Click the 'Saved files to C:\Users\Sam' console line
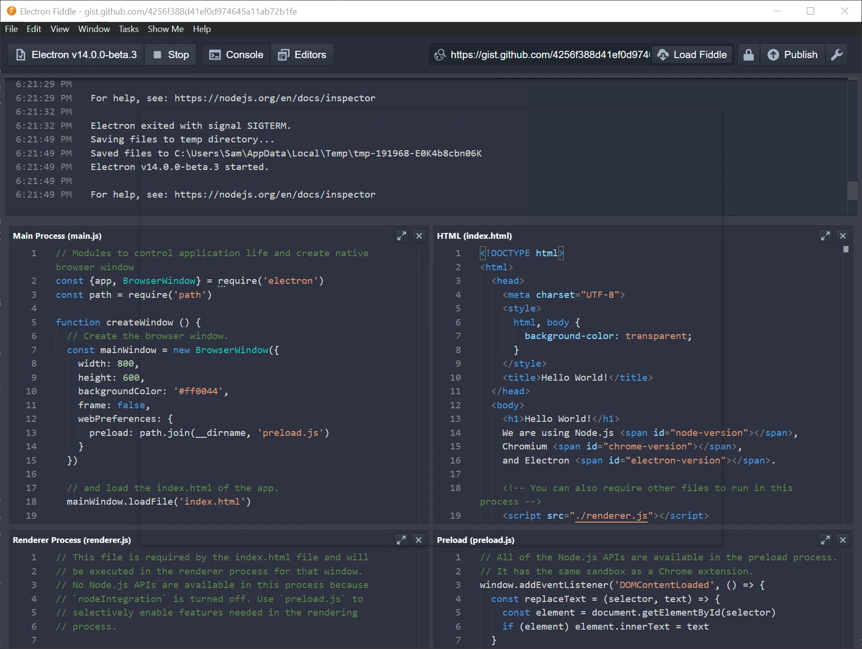862x649 pixels. pyautogui.click(x=286, y=154)
